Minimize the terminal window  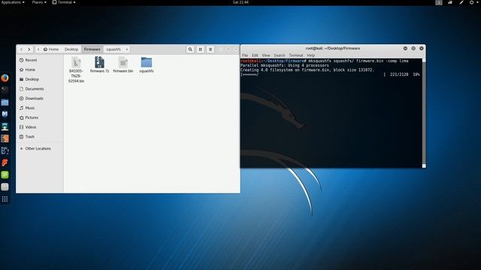(x=405, y=48)
